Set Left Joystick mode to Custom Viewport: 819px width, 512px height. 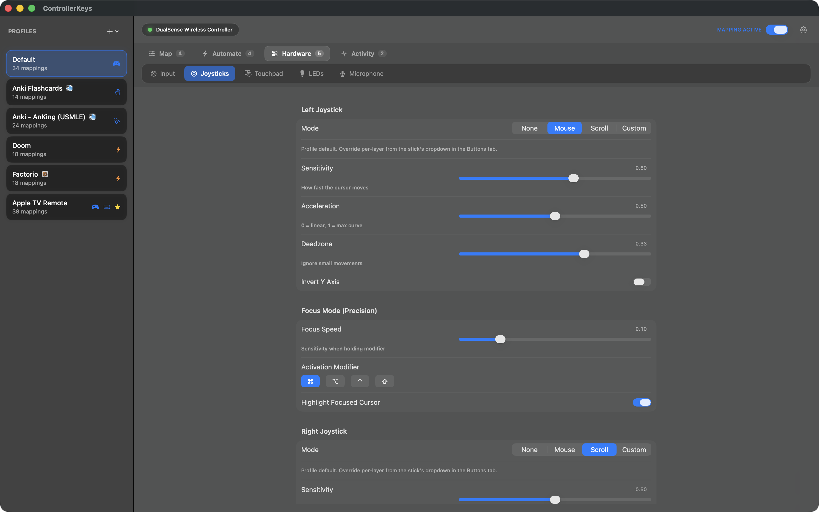click(634, 128)
